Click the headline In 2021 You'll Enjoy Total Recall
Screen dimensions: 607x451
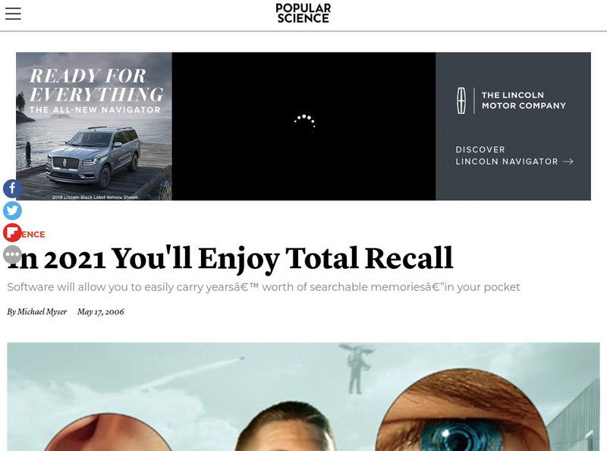(230, 258)
